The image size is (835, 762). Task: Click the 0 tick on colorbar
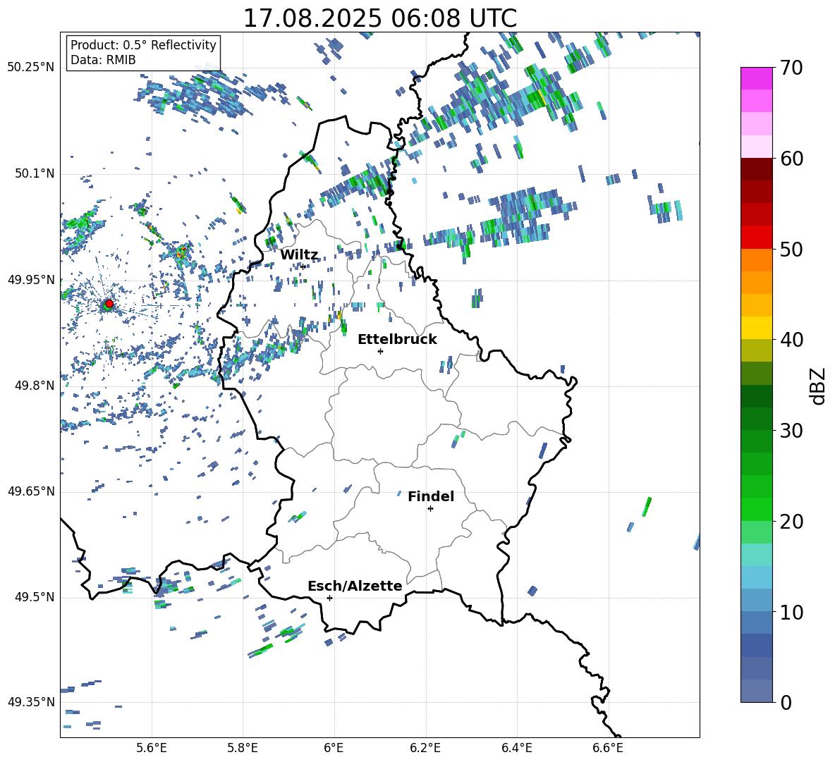(x=786, y=702)
